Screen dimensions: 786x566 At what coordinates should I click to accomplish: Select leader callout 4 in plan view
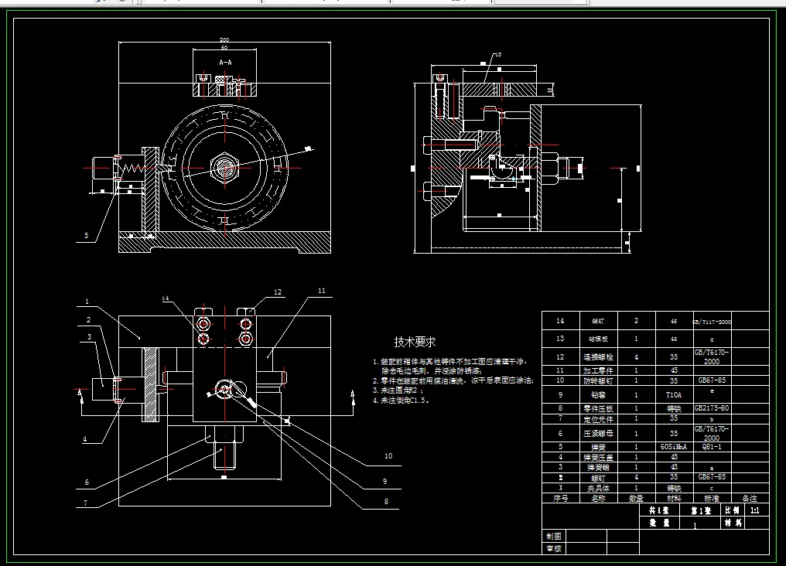click(85, 438)
